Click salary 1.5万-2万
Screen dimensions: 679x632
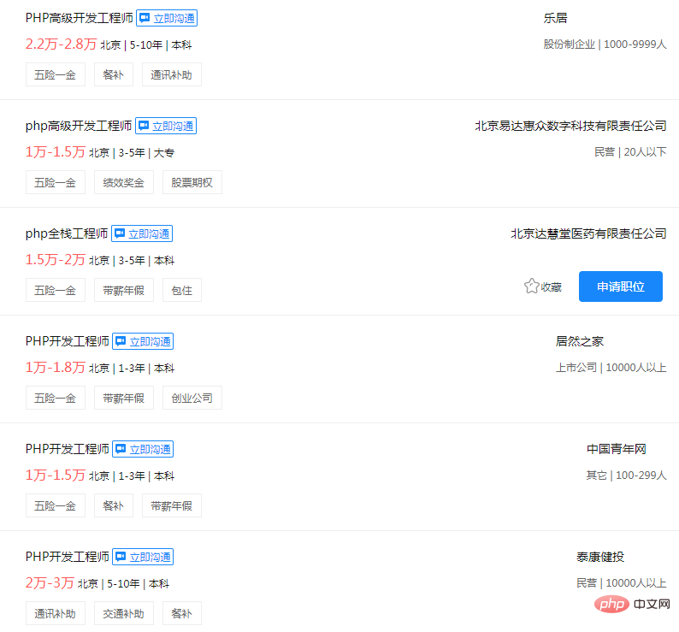coord(56,260)
